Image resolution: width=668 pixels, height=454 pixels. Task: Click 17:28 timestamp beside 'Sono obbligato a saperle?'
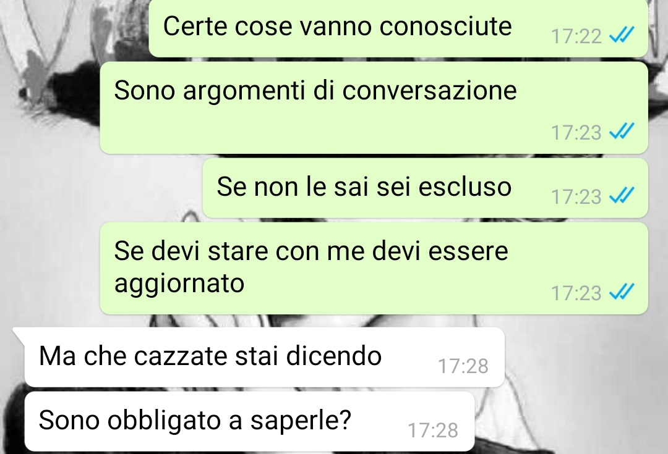point(433,430)
